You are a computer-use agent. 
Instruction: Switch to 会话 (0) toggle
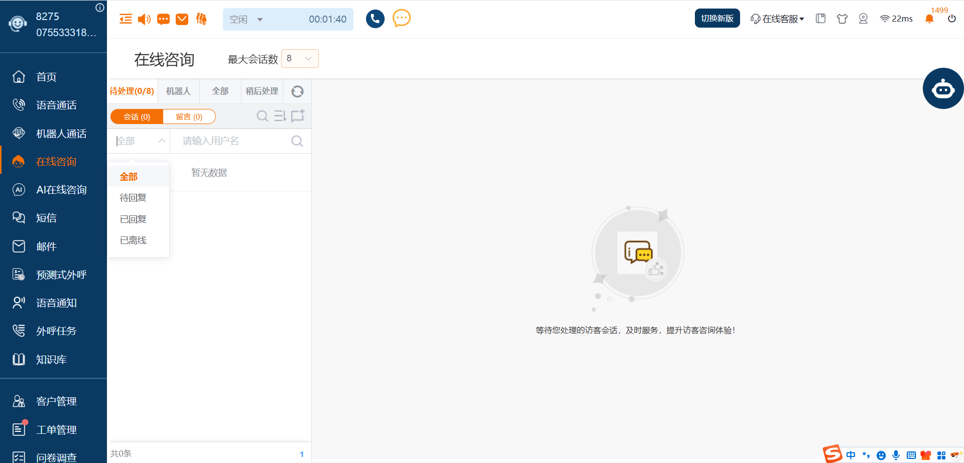137,117
